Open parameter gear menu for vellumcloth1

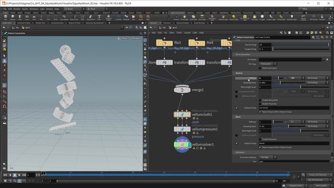[x=313, y=37]
